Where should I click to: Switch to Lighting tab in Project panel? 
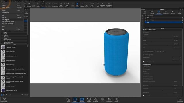(x=172, y=12)
